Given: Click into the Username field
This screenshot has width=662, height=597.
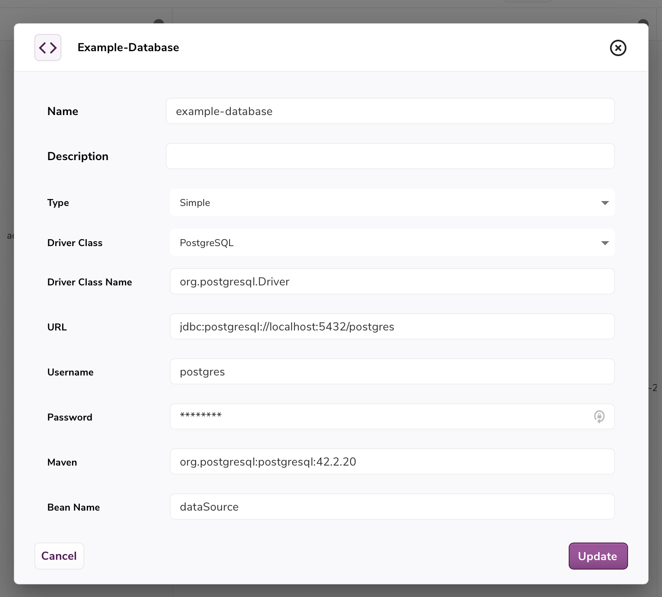Looking at the screenshot, I should pyautogui.click(x=392, y=371).
